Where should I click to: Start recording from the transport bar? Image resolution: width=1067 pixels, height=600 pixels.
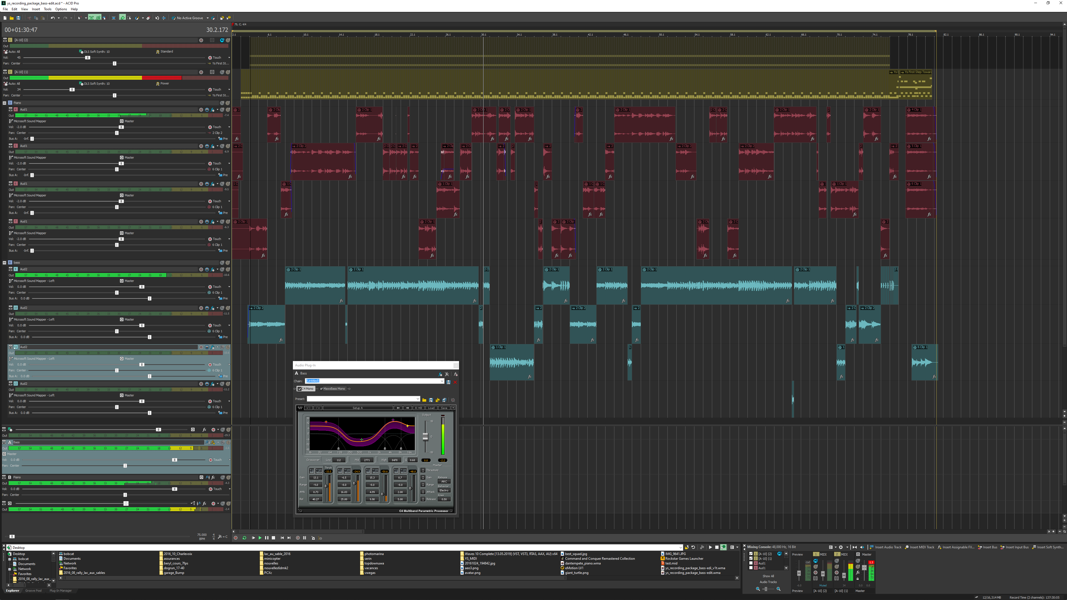click(236, 538)
